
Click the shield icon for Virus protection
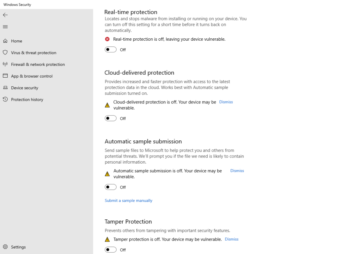pos(5,52)
